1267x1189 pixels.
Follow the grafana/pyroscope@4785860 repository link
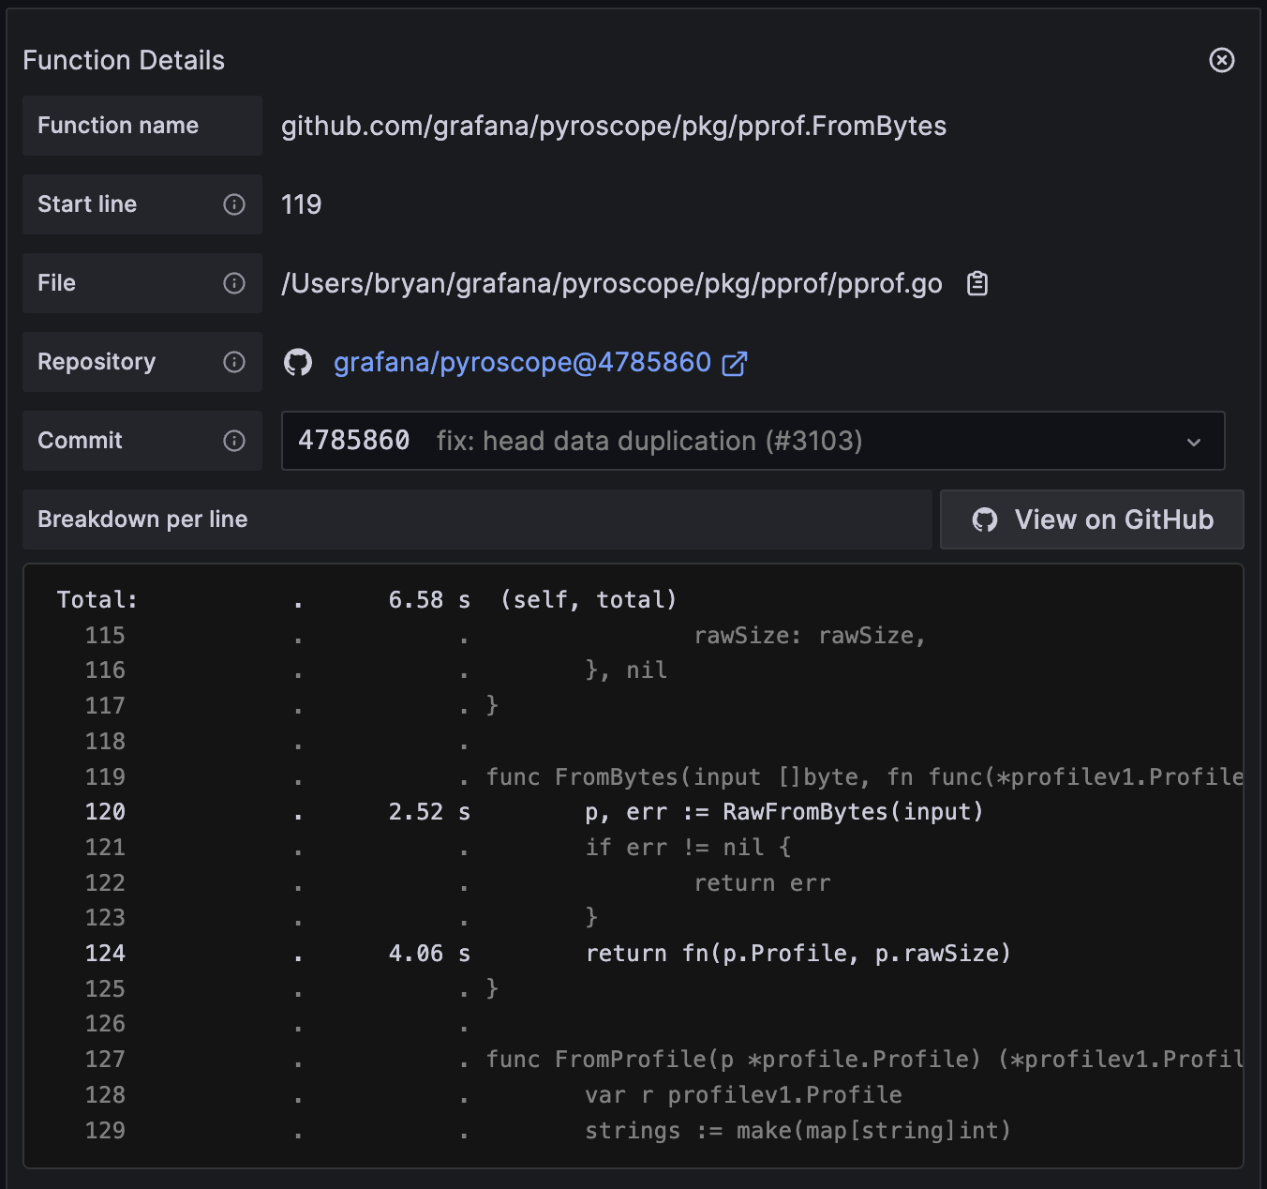(x=522, y=362)
